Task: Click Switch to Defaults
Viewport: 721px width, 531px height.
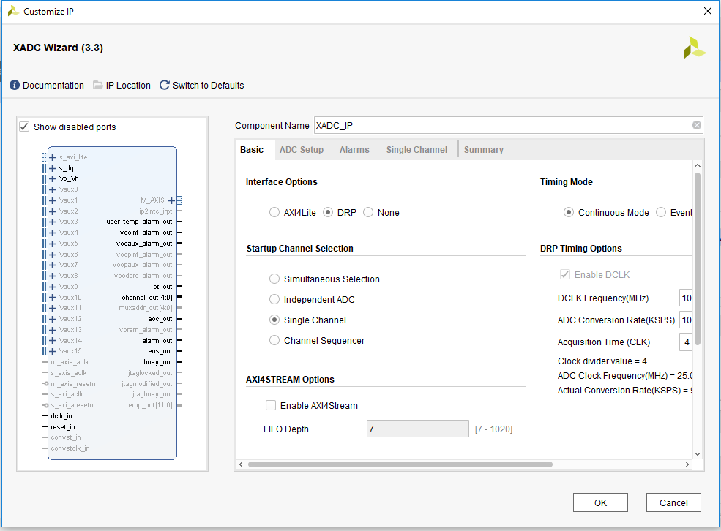Action: (209, 85)
